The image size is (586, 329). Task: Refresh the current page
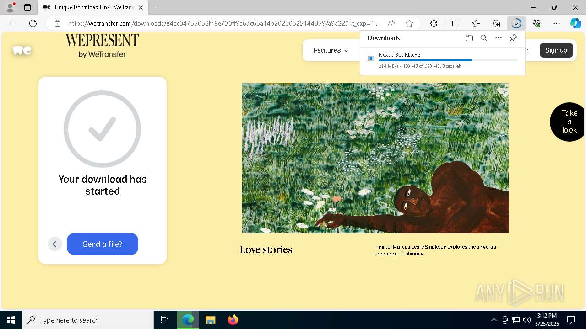click(x=33, y=23)
